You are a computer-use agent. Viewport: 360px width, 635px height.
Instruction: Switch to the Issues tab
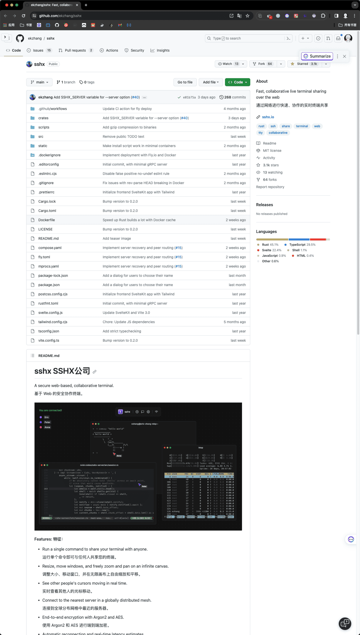[38, 50]
